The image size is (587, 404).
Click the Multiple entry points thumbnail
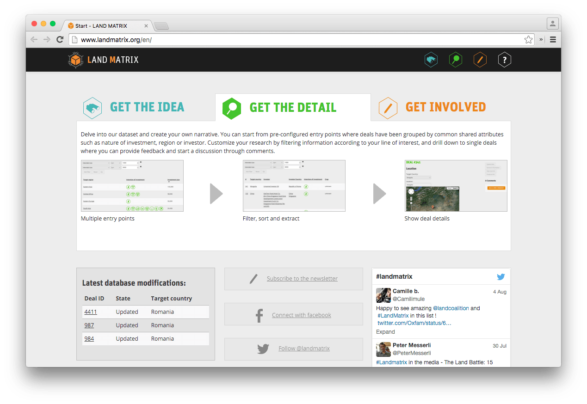pos(132,186)
